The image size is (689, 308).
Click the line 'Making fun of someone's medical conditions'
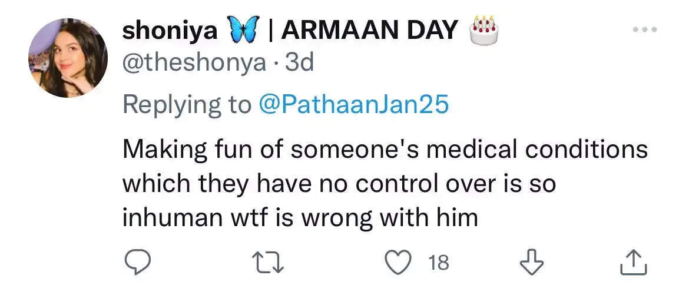(x=385, y=150)
